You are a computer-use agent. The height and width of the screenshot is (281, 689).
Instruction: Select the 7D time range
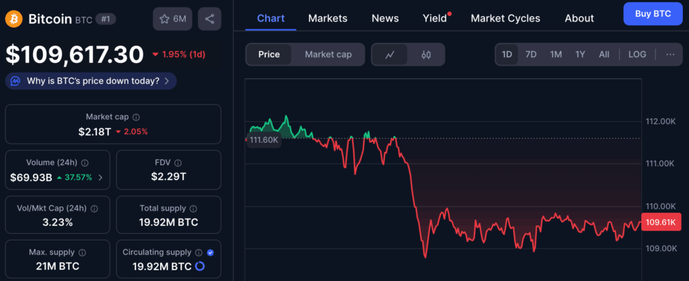pyautogui.click(x=531, y=54)
